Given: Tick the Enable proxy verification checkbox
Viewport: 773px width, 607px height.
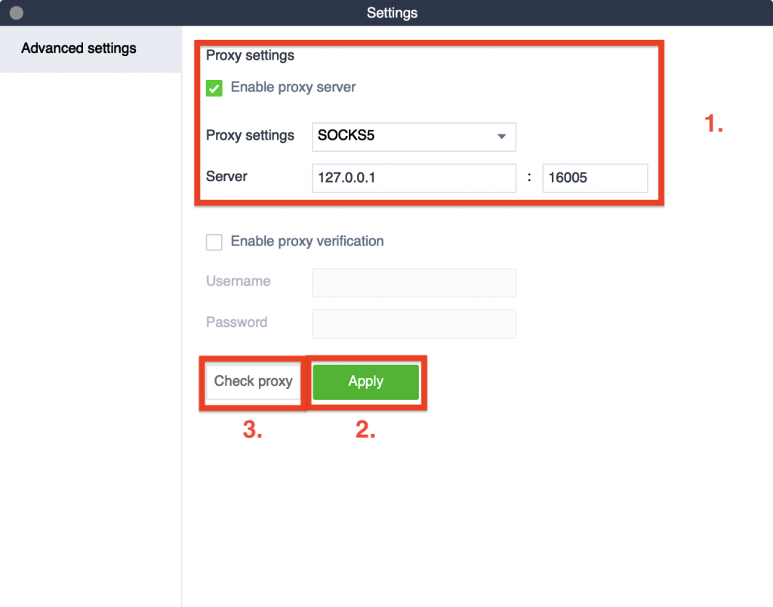Looking at the screenshot, I should pos(214,242).
